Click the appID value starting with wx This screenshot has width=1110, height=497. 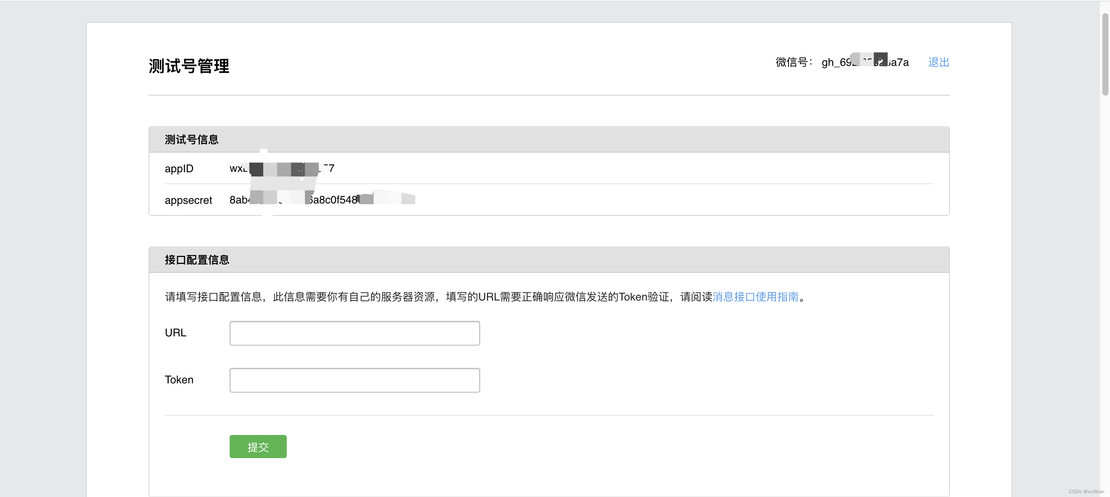(x=282, y=169)
